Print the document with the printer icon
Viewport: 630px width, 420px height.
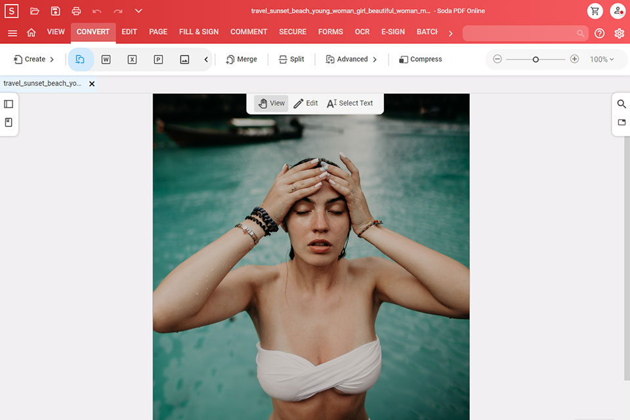tap(76, 11)
